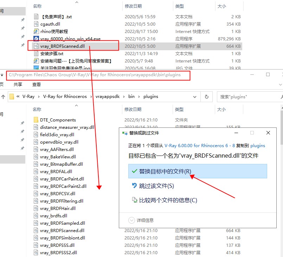The image size is (283, 257).
Task: Click the V-Ray for Rhinoceros breadcrumb segment
Action: 65,97
